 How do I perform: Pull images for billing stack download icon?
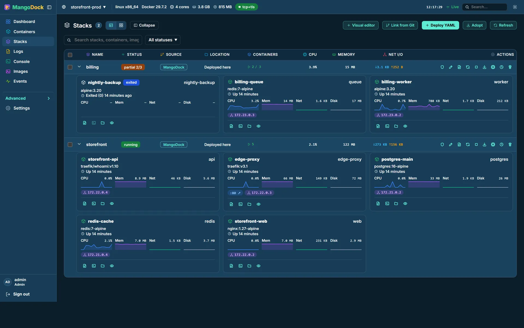[484, 67]
